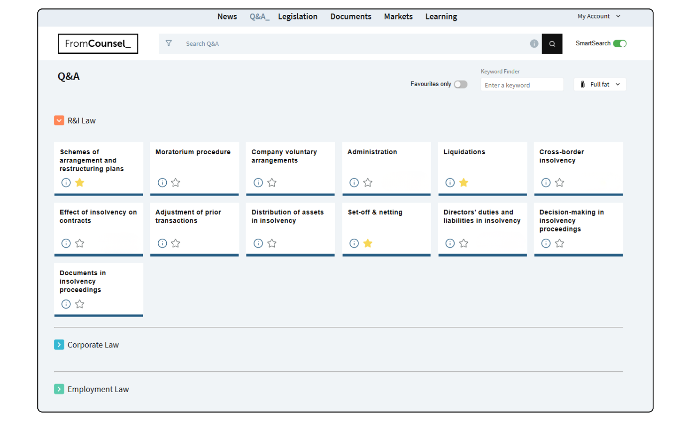
Task: Favourite Administration with its star
Action: tap(368, 183)
